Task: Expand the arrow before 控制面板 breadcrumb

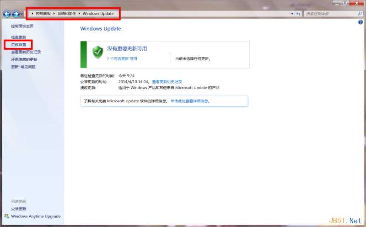Action: (x=32, y=14)
